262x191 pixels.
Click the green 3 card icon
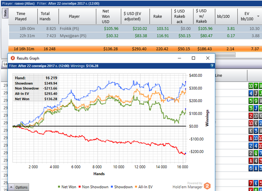[251, 108]
